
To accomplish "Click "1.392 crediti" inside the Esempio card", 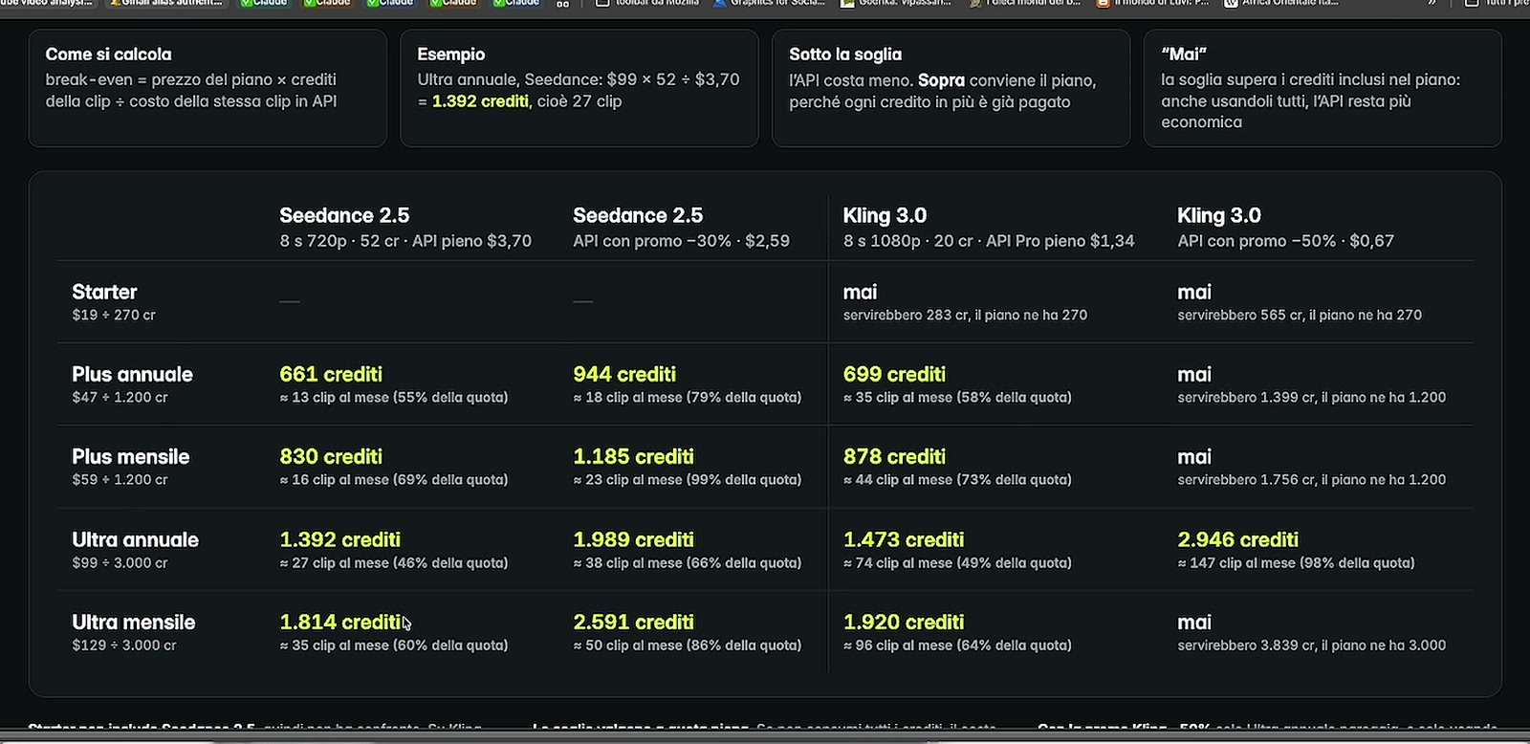I will pyautogui.click(x=480, y=101).
